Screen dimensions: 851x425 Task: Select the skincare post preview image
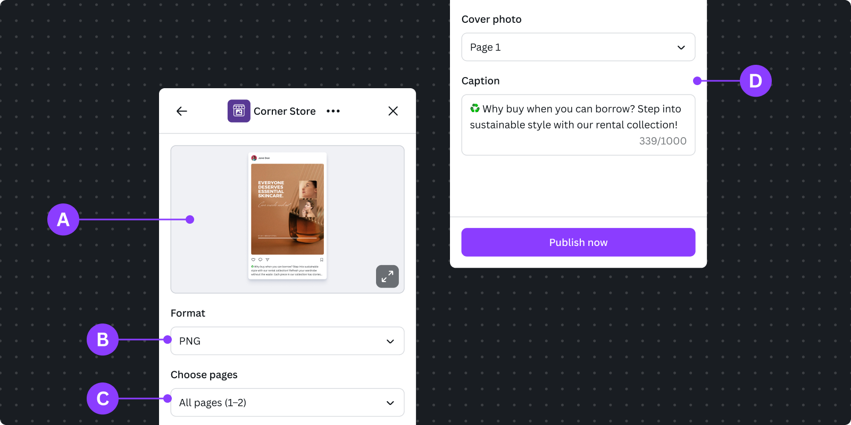point(287,209)
